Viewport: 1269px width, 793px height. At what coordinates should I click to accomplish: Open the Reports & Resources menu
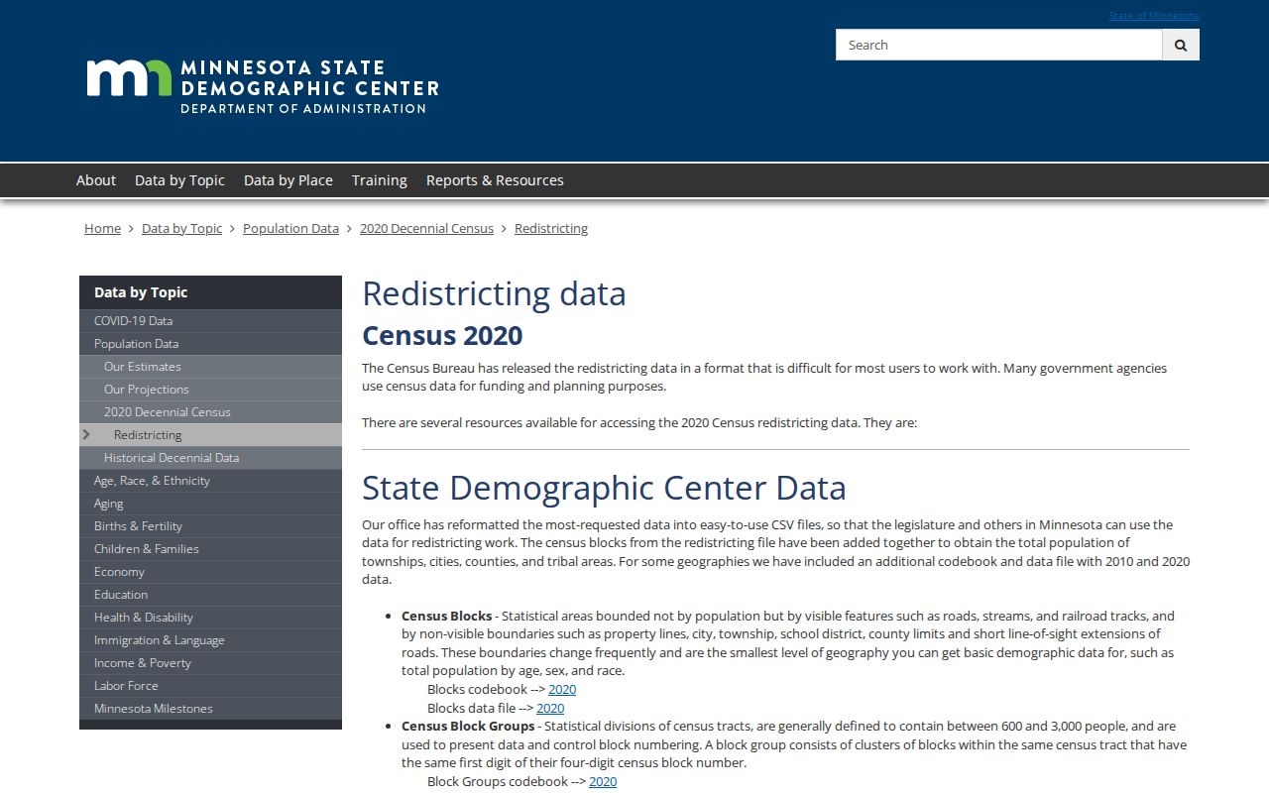click(x=495, y=180)
